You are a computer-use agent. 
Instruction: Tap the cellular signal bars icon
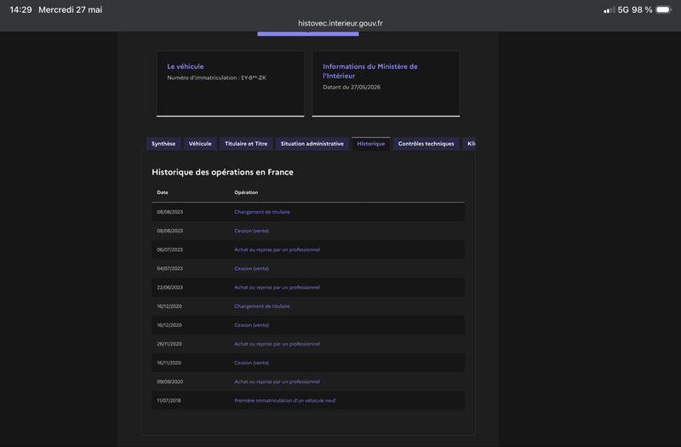point(609,10)
